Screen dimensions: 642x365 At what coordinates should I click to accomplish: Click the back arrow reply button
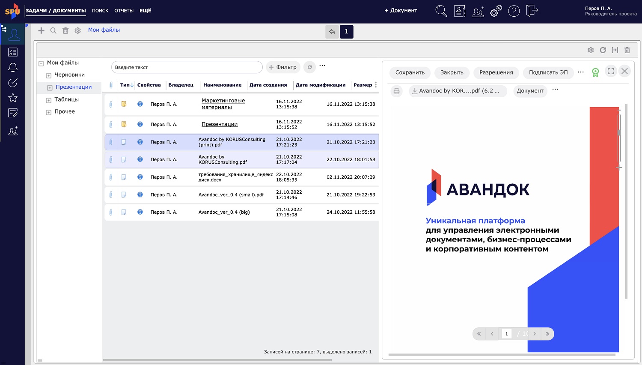pyautogui.click(x=332, y=32)
